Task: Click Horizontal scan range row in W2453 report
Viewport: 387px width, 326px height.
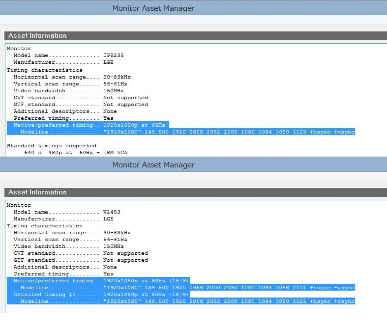Action: coord(72,233)
